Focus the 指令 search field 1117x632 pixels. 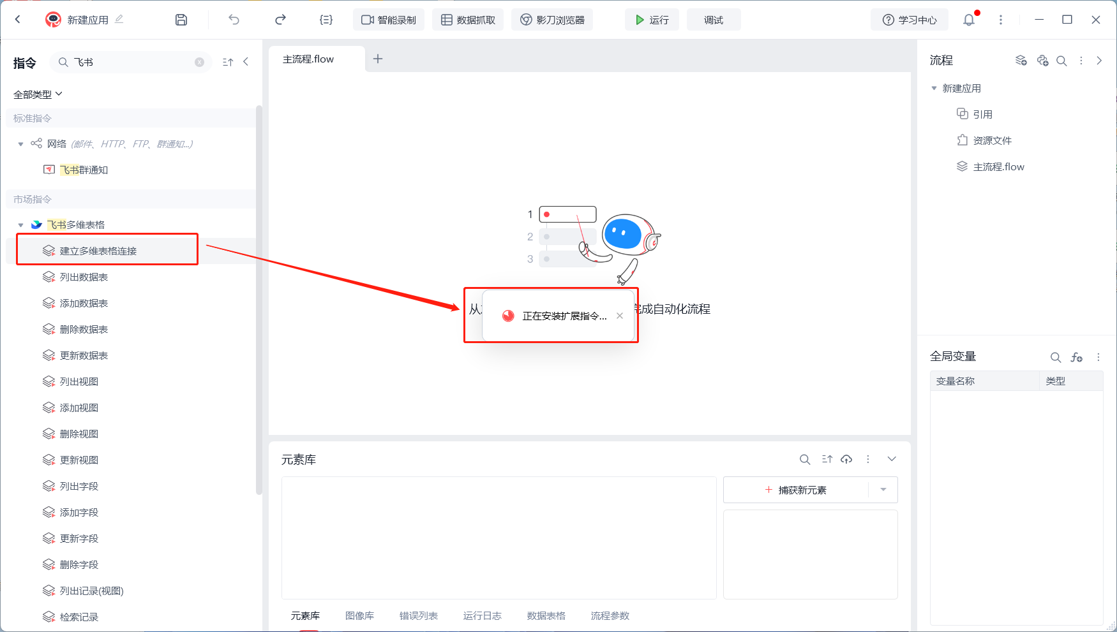(131, 62)
